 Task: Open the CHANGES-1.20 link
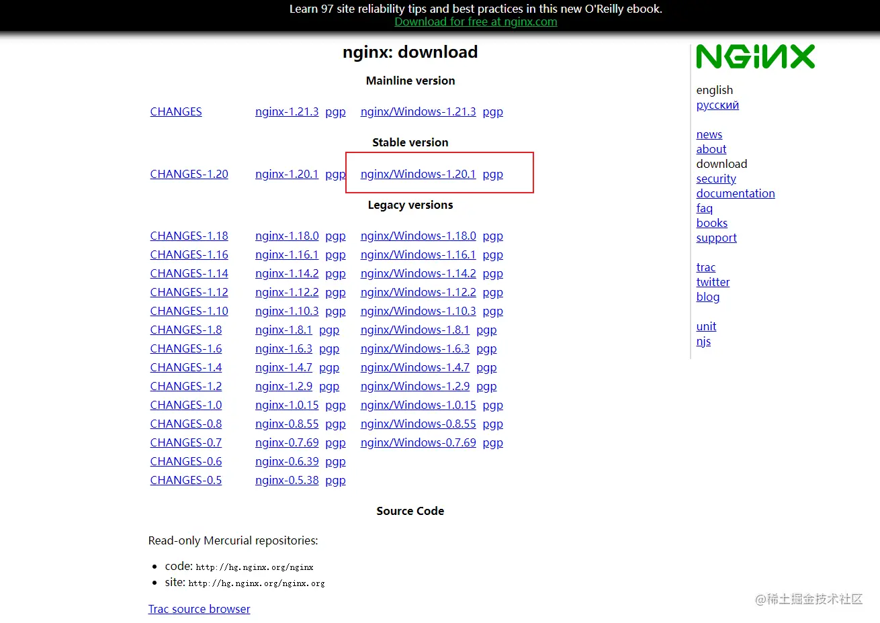(189, 174)
